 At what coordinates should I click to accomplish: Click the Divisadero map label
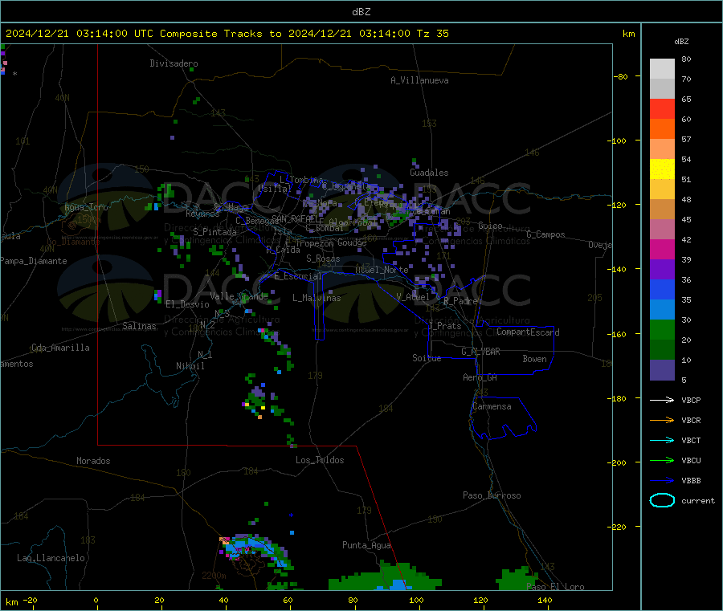[174, 63]
